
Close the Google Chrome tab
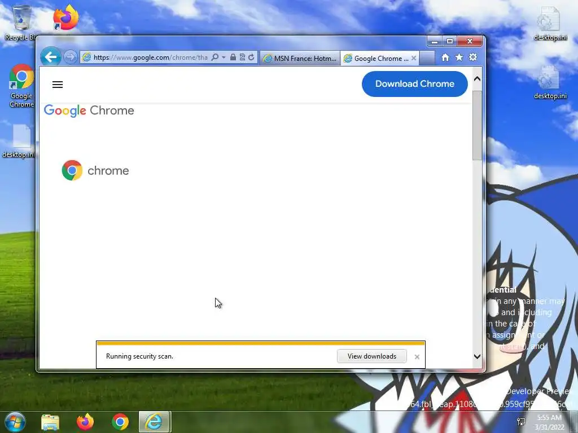414,58
